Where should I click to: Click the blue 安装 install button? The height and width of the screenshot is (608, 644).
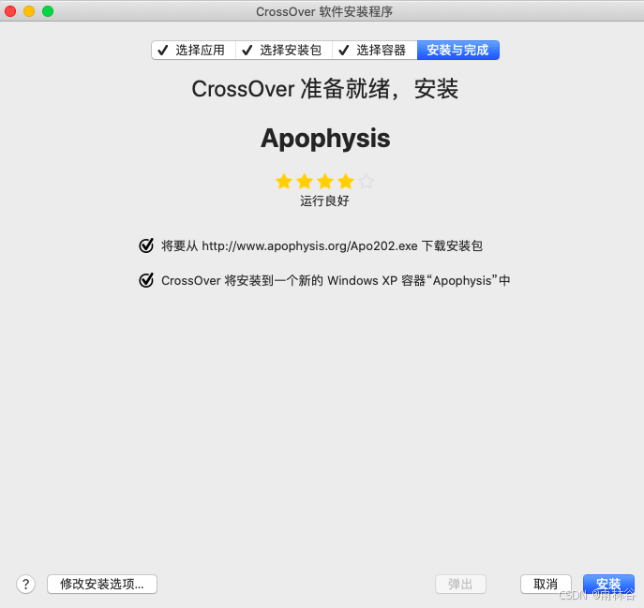(608, 584)
